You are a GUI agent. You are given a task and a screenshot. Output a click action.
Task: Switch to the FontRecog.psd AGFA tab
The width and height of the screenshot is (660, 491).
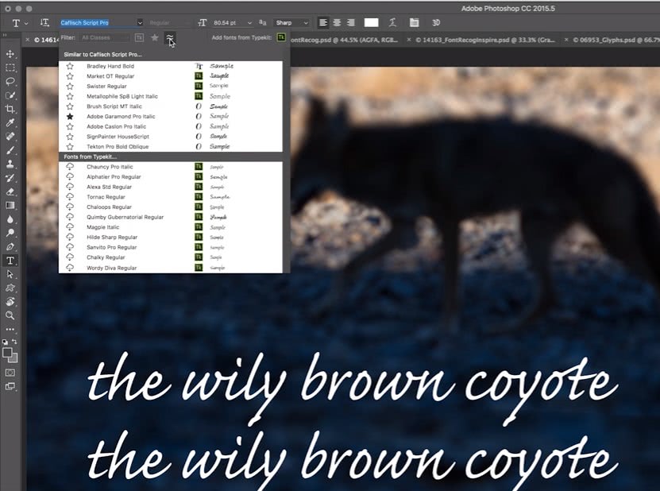tap(345, 40)
